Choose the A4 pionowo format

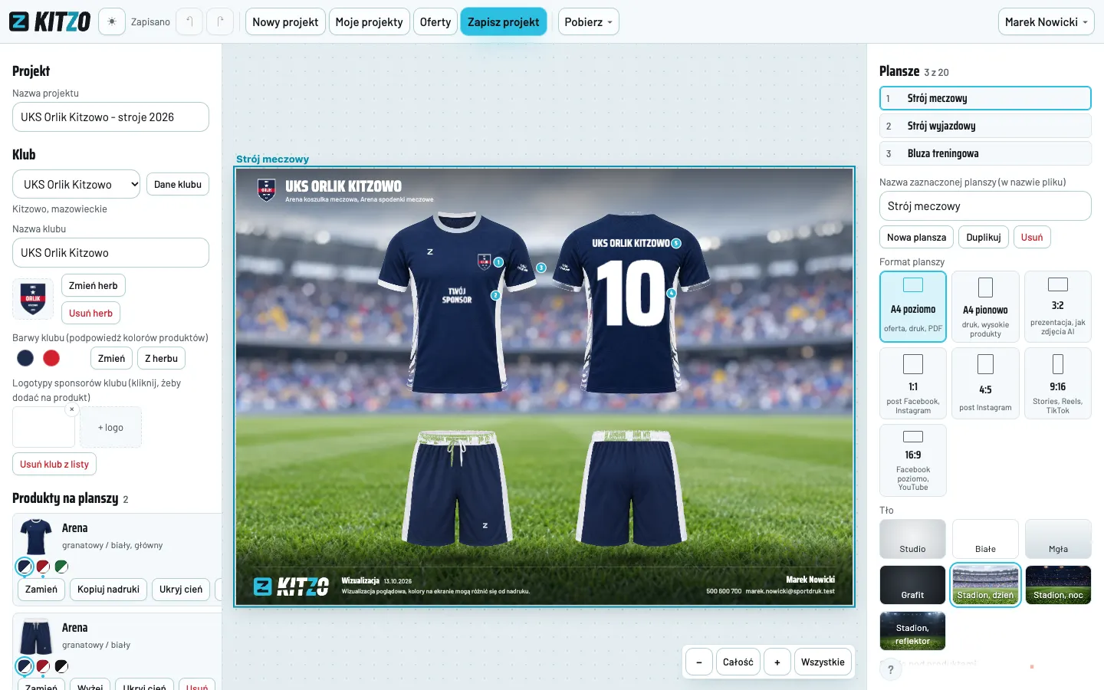click(985, 306)
